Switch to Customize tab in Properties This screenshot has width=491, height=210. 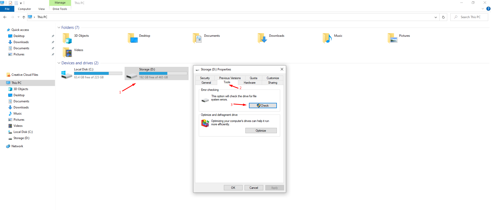[x=273, y=78]
